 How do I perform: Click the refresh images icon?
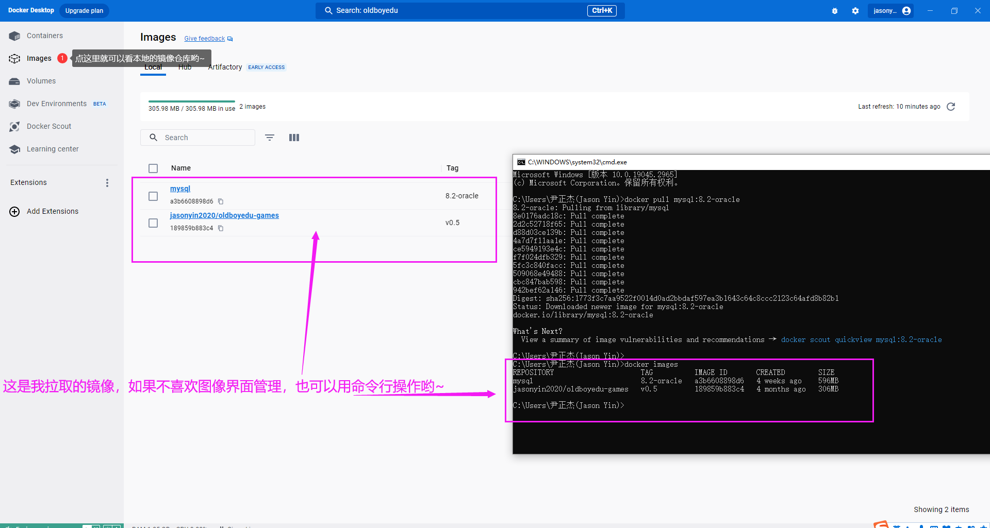[951, 107]
